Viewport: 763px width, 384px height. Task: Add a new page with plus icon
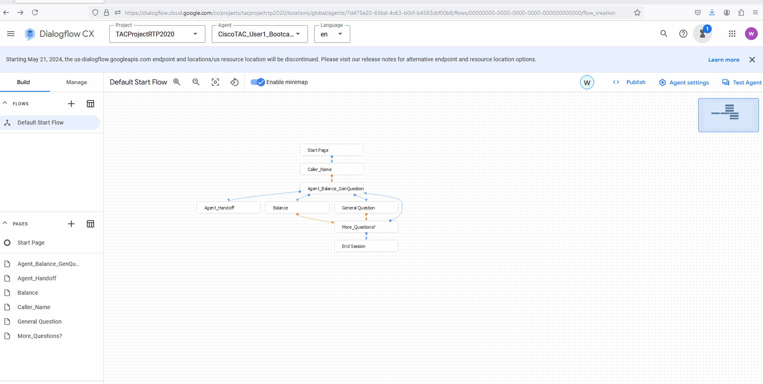click(x=71, y=224)
